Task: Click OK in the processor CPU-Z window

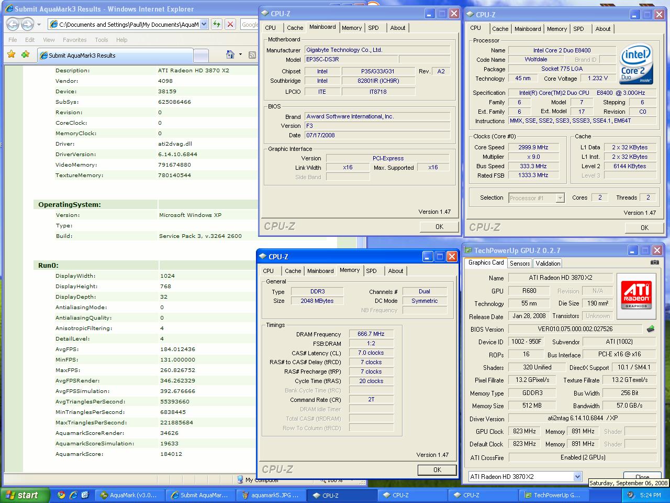Action: (644, 227)
